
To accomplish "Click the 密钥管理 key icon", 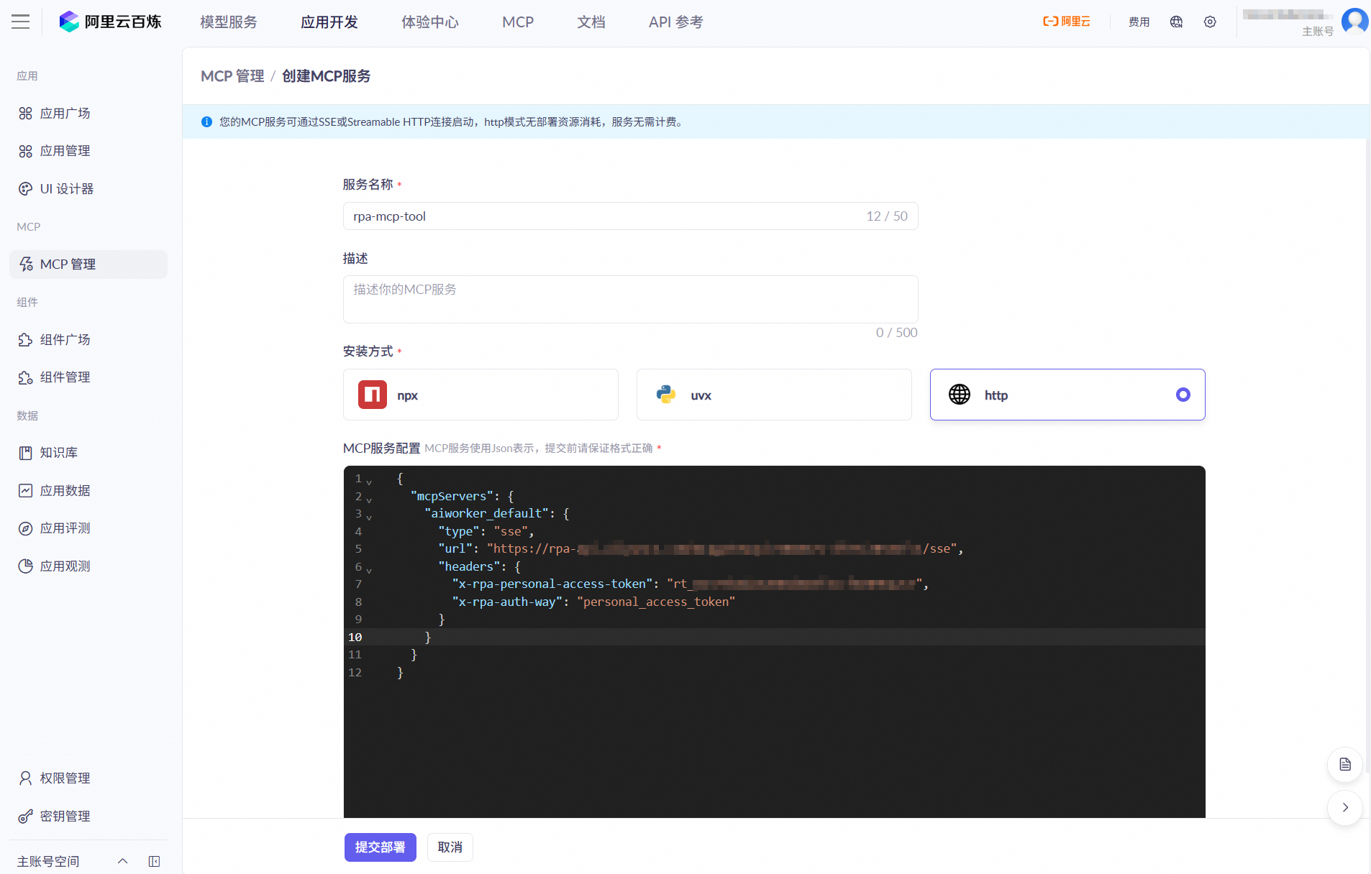I will pyautogui.click(x=26, y=816).
